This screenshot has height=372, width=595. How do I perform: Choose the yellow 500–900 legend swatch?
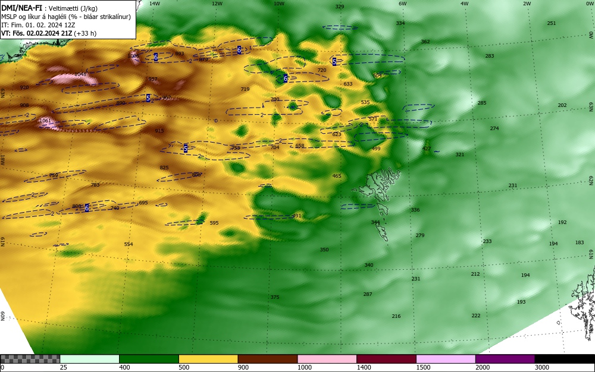(208, 359)
